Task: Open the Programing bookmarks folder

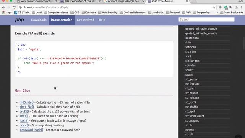Action: [x=201, y=13]
